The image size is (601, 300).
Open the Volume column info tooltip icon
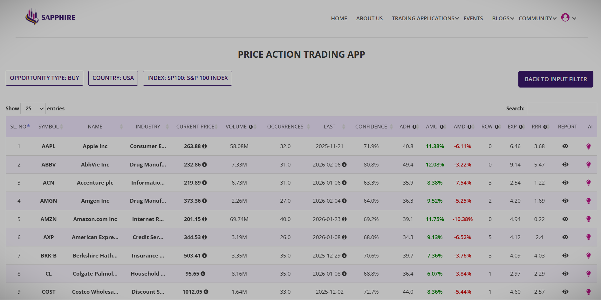click(x=251, y=127)
